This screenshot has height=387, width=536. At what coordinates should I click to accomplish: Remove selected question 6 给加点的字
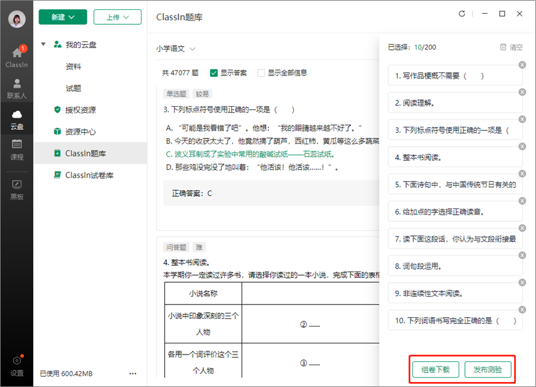click(522, 201)
